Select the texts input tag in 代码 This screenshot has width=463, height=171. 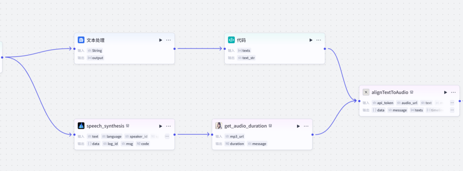(244, 51)
